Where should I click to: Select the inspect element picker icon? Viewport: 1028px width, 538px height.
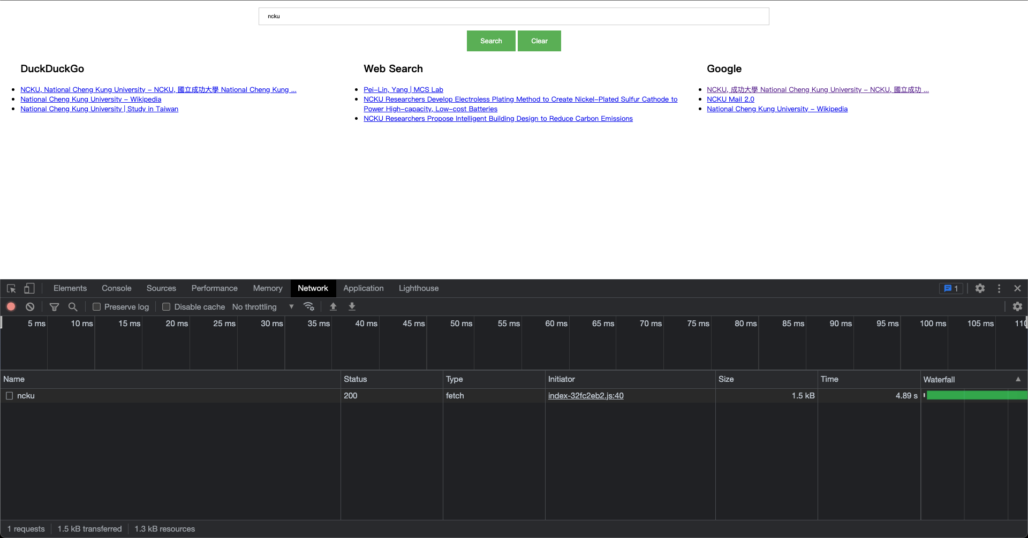point(11,288)
